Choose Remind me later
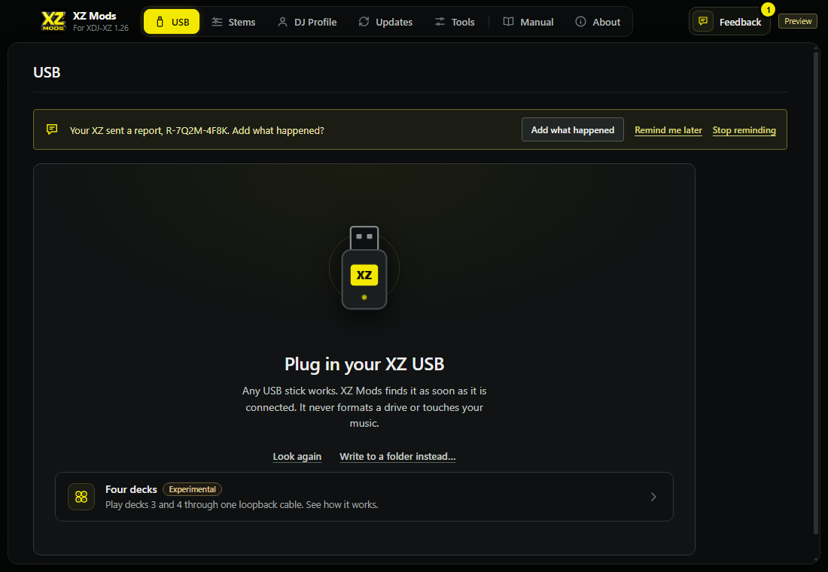Image resolution: width=828 pixels, height=572 pixels. point(668,130)
